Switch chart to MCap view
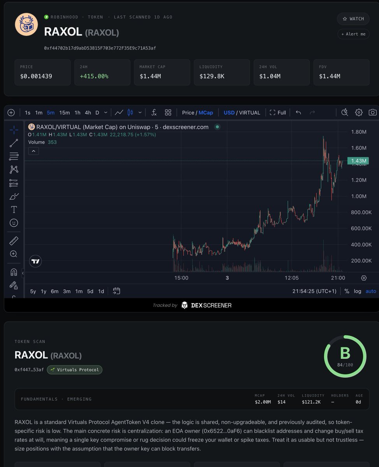379x467 pixels. [206, 112]
